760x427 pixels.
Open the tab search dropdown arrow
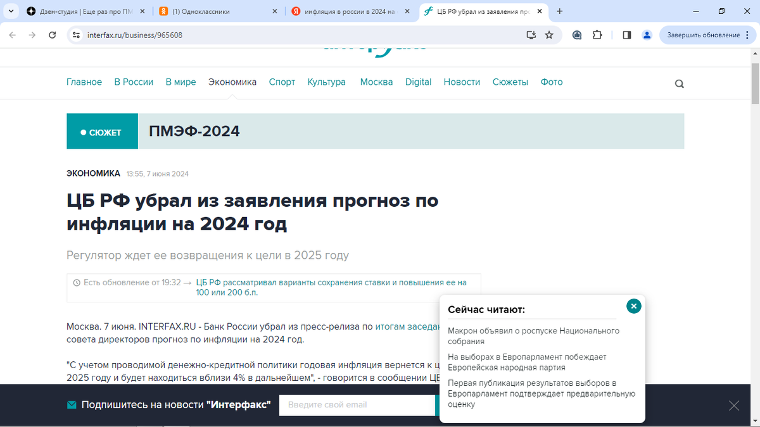click(9, 11)
